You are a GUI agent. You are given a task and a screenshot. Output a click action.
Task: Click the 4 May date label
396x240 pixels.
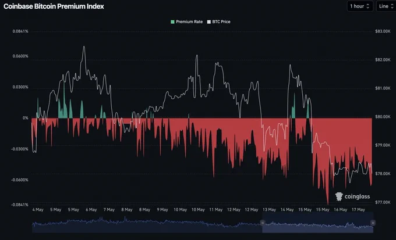[x=38, y=210]
